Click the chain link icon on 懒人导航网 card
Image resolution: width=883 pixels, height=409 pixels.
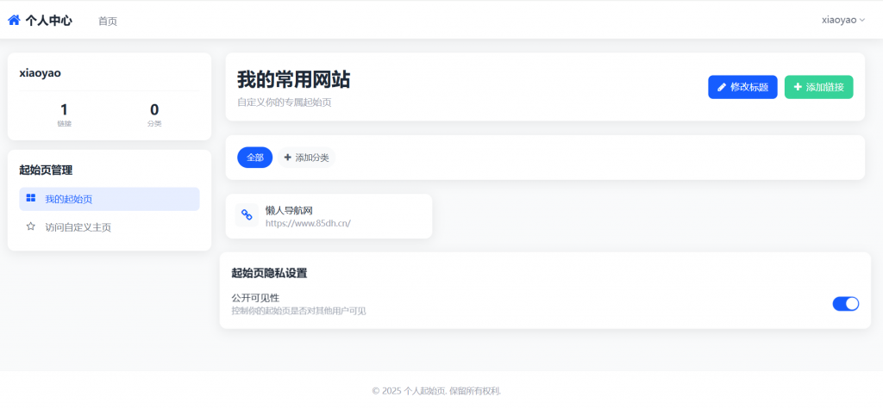coord(247,215)
